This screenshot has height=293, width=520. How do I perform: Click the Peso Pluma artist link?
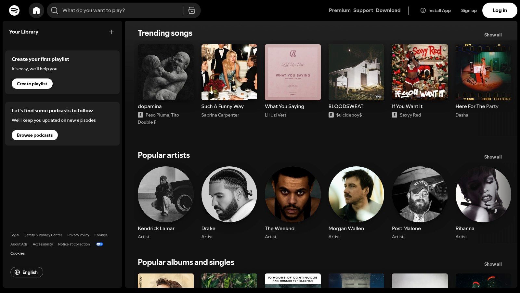[x=157, y=115]
